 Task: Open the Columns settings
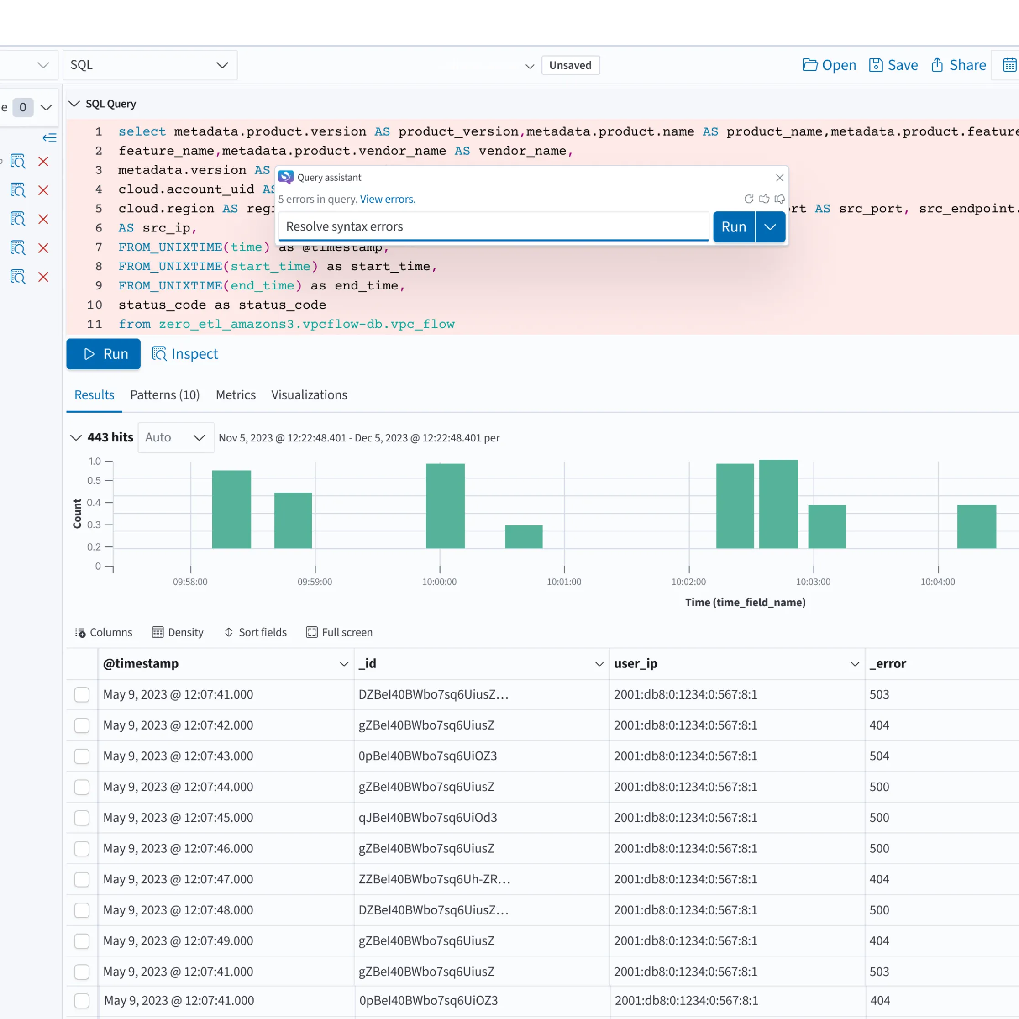coord(103,632)
